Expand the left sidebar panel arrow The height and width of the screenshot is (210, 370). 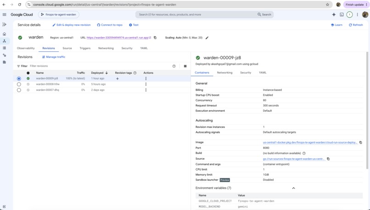(4, 24)
